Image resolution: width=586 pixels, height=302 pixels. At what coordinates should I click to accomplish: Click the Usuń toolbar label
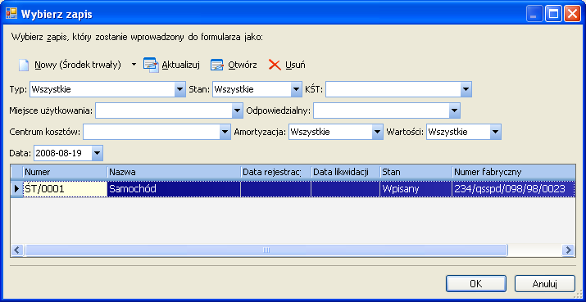(295, 65)
